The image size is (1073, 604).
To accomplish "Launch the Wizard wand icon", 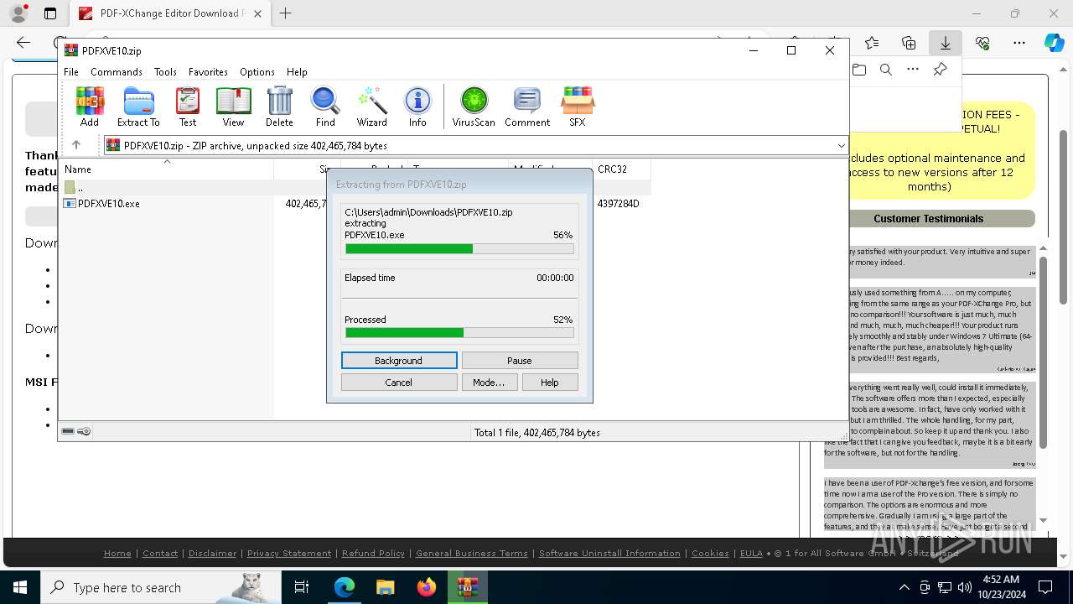I will click(x=371, y=107).
